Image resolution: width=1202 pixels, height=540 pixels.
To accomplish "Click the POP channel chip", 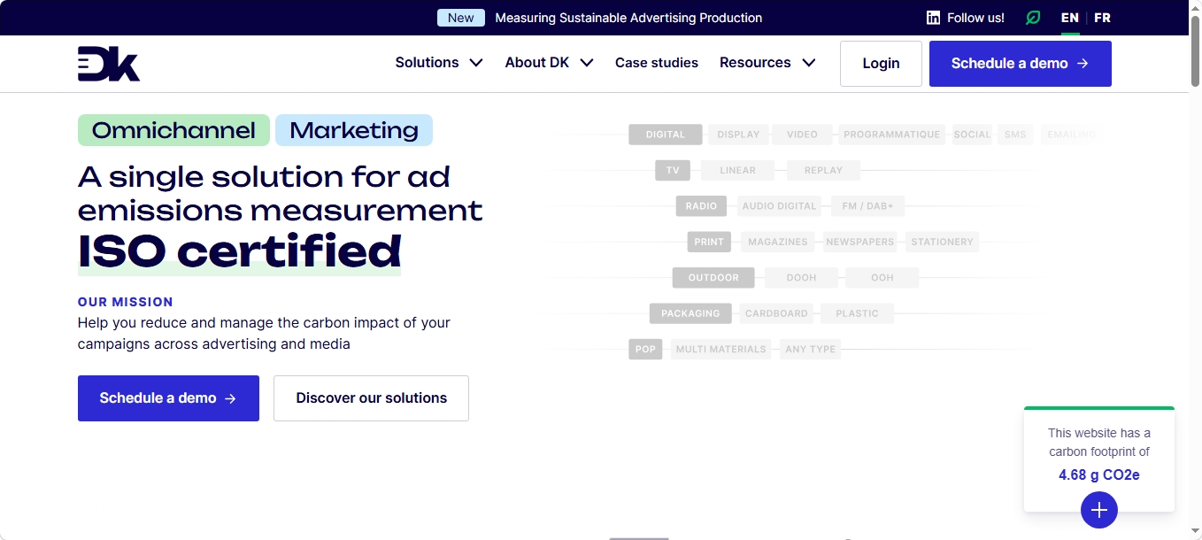I will (645, 349).
